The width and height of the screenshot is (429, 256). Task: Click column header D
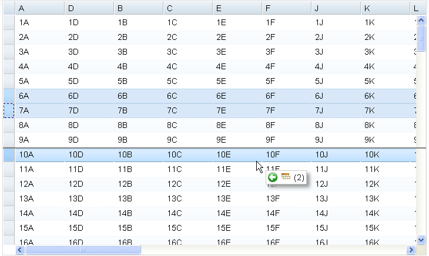tap(89, 8)
